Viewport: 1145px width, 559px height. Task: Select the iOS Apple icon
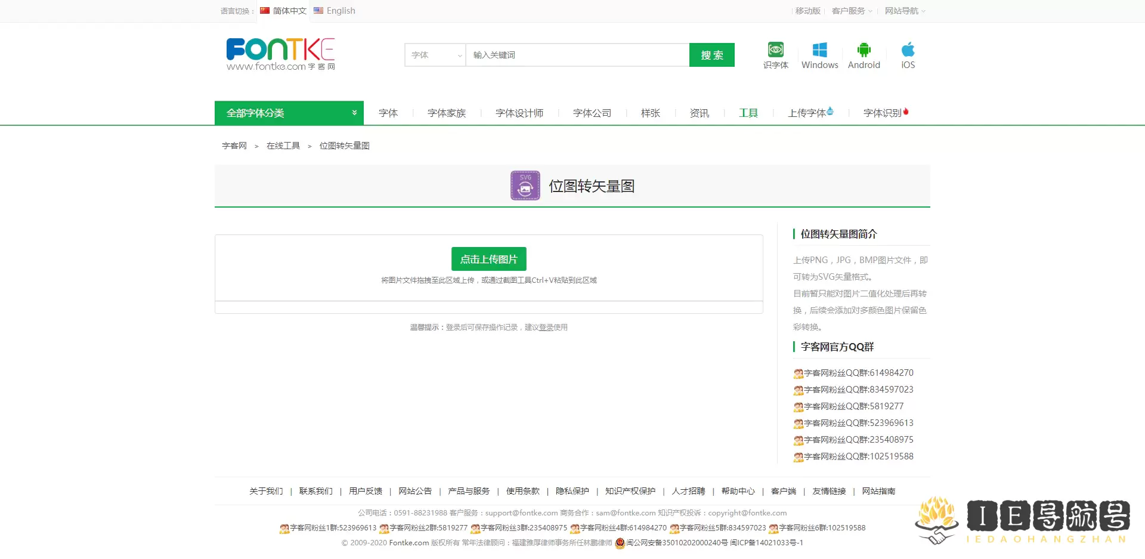coord(908,50)
